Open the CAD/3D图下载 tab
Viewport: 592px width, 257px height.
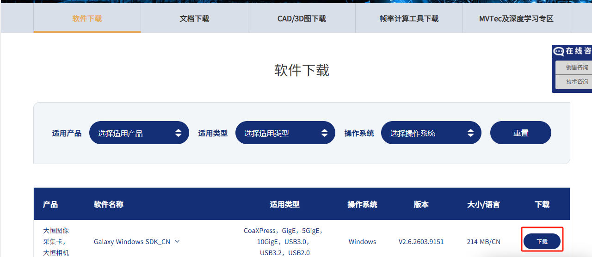tap(302, 18)
